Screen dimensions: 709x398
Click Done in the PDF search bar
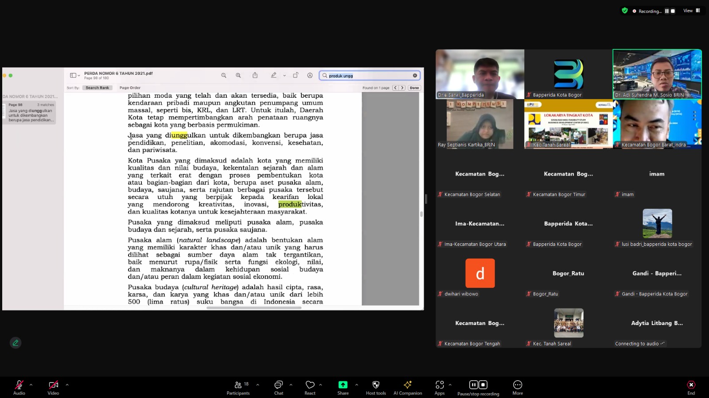tap(414, 88)
